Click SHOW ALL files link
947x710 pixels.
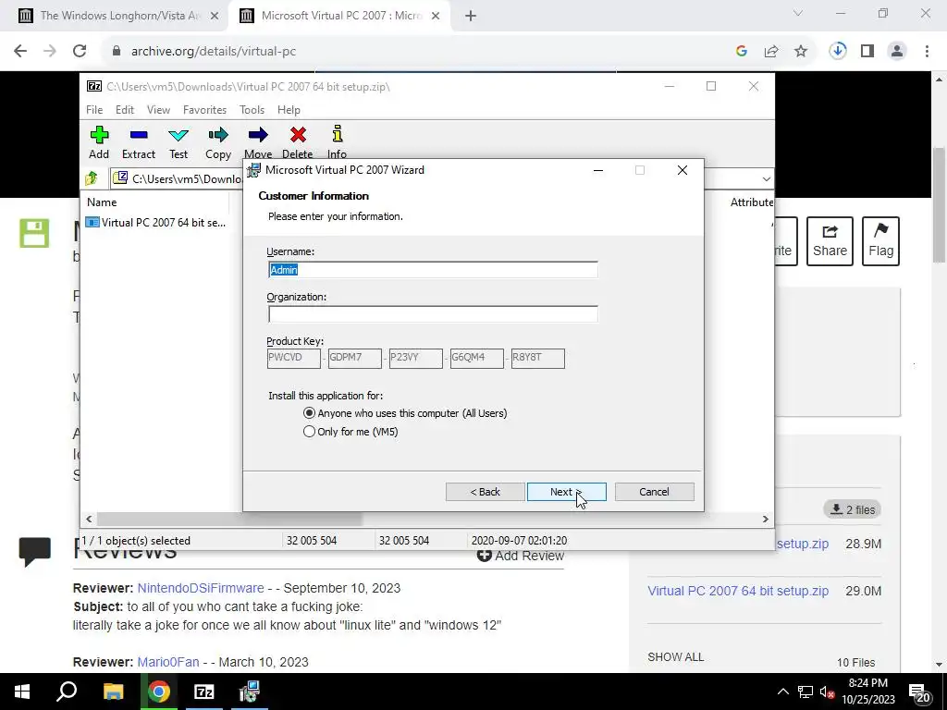pos(675,657)
